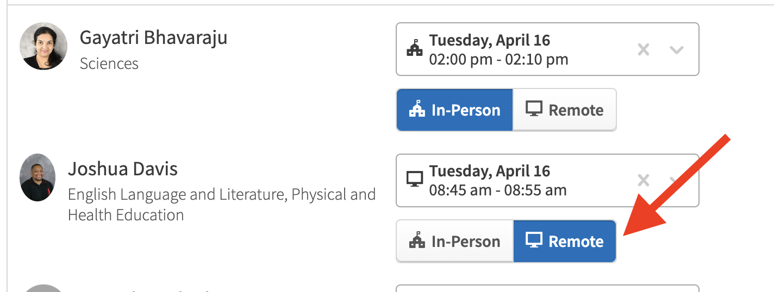Clear Gayatri Bhavaraju's 02:00 pm time slot

pos(644,50)
